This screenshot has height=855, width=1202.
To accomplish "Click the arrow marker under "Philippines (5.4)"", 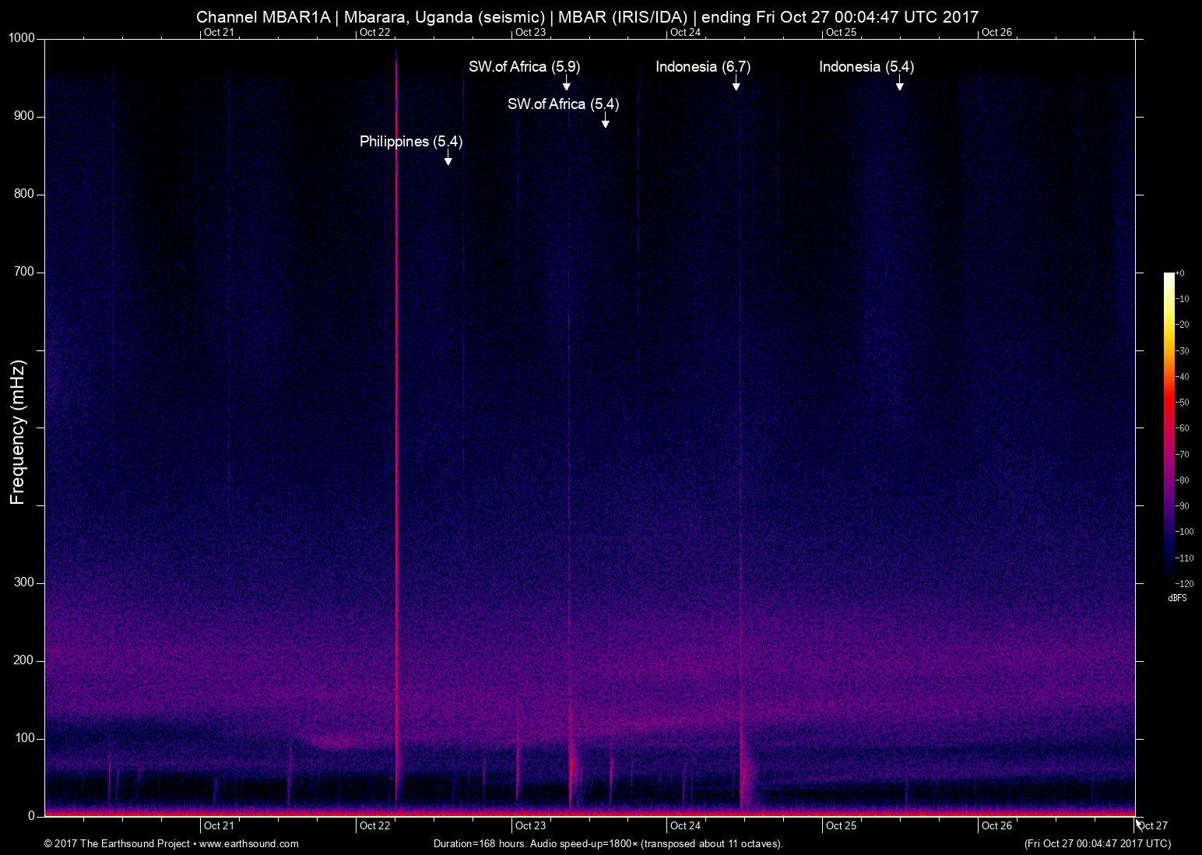I will [x=448, y=158].
